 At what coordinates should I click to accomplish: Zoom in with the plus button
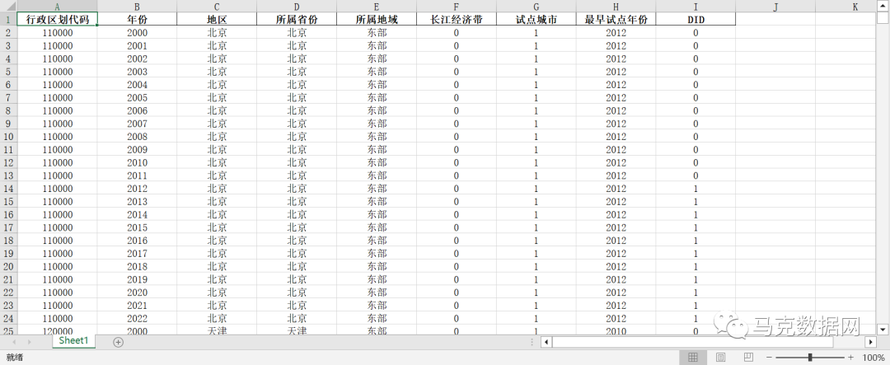(850, 357)
